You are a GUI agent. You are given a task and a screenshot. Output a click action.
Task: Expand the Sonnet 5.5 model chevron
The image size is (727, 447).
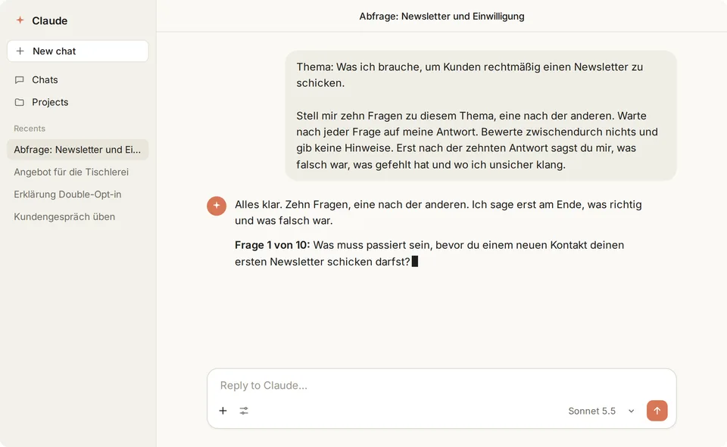631,411
